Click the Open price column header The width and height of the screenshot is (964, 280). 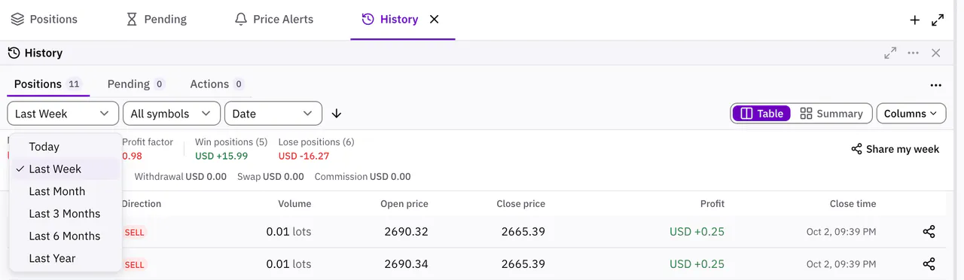[x=404, y=204]
